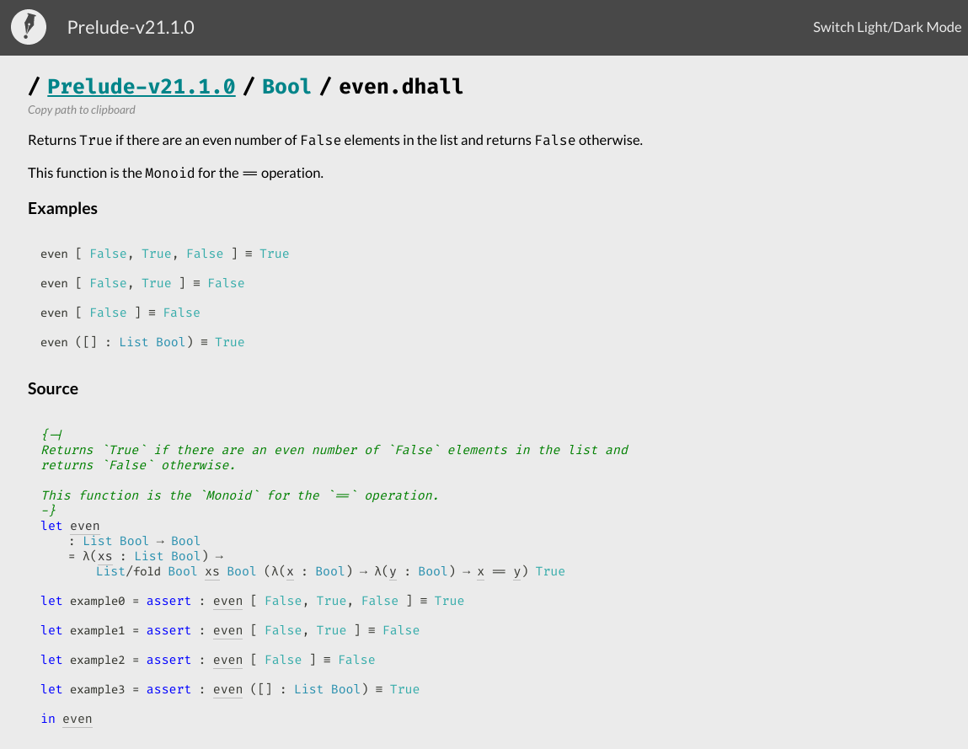
Task: Open the Bool breadcrumb link
Action: [x=286, y=87]
